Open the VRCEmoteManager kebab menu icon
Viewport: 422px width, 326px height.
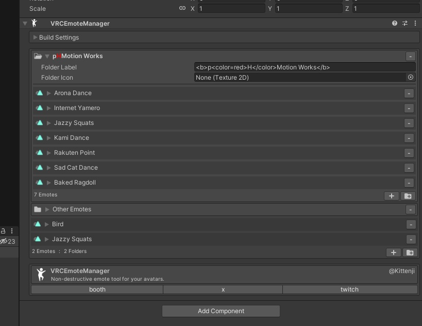pyautogui.click(x=415, y=23)
